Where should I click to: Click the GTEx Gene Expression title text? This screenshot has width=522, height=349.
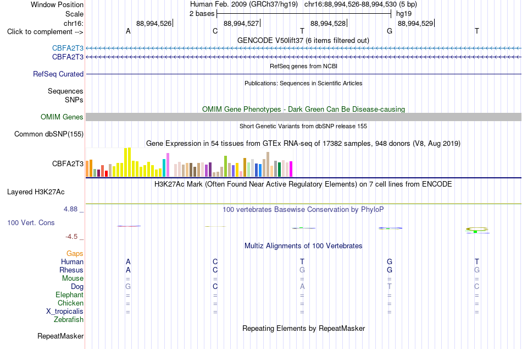(303, 144)
